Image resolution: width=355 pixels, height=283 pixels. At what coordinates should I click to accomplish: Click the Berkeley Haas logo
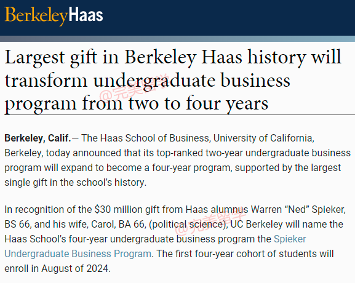[x=54, y=15]
